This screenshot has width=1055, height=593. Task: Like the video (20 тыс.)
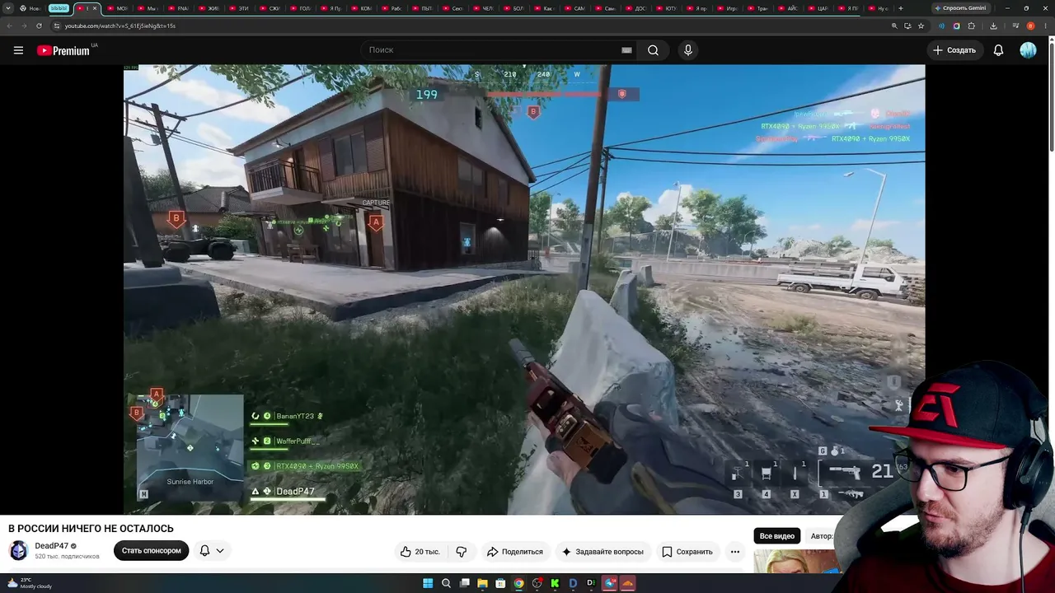[x=421, y=552]
